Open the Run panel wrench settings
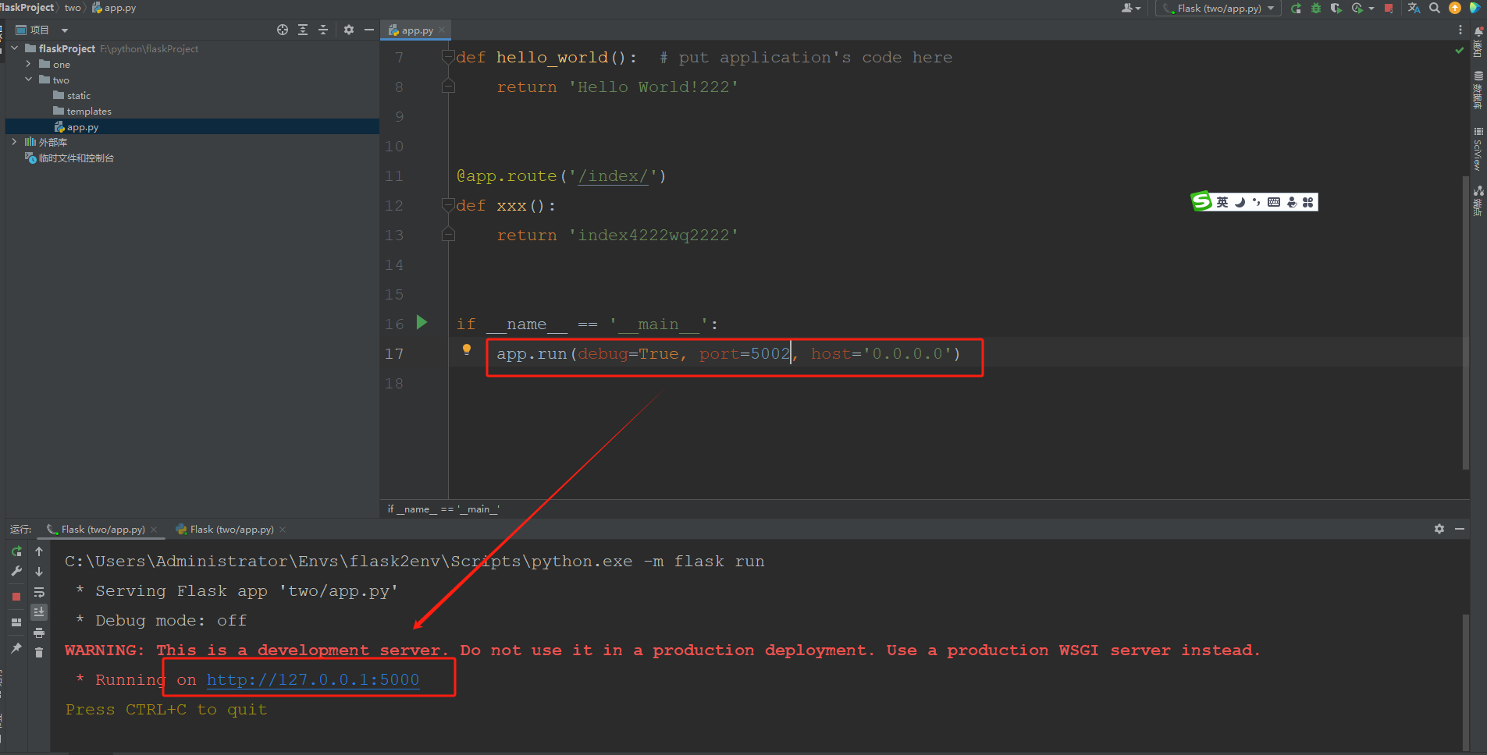 click(16, 572)
